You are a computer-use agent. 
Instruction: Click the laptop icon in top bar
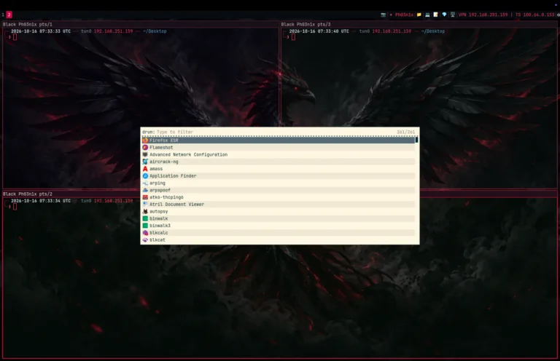pos(427,15)
